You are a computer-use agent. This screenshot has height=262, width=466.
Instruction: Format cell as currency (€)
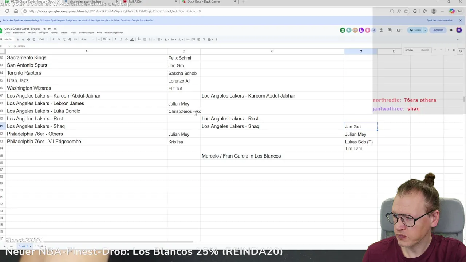click(x=53, y=39)
